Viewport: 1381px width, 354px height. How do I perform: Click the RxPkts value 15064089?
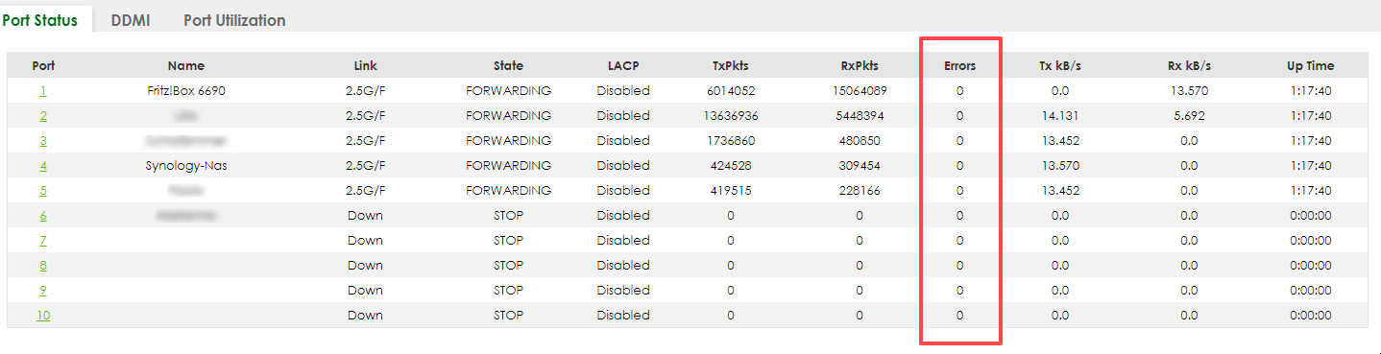point(859,91)
